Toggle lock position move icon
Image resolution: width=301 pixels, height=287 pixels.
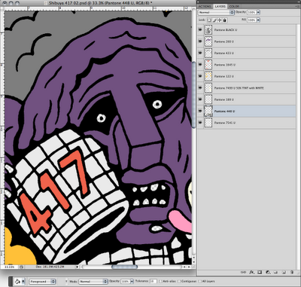pos(220,20)
